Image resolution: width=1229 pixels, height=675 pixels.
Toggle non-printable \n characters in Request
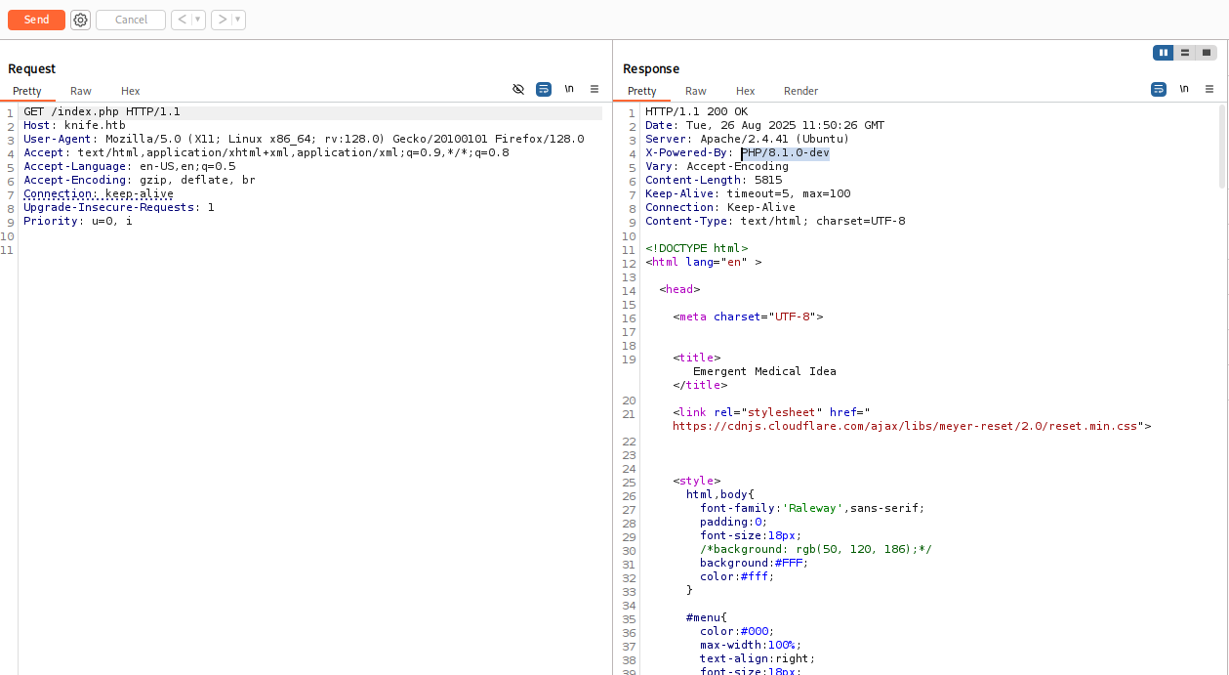coord(569,89)
